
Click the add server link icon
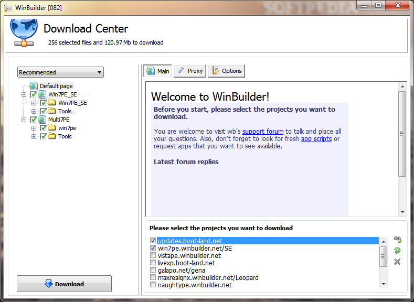pyautogui.click(x=397, y=239)
